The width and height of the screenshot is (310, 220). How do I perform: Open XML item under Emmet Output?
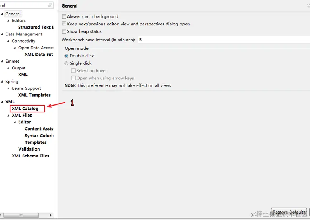pyautogui.click(x=23, y=74)
